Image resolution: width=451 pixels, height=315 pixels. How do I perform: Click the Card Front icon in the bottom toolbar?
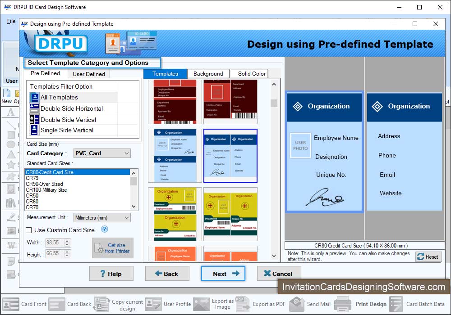point(11,304)
